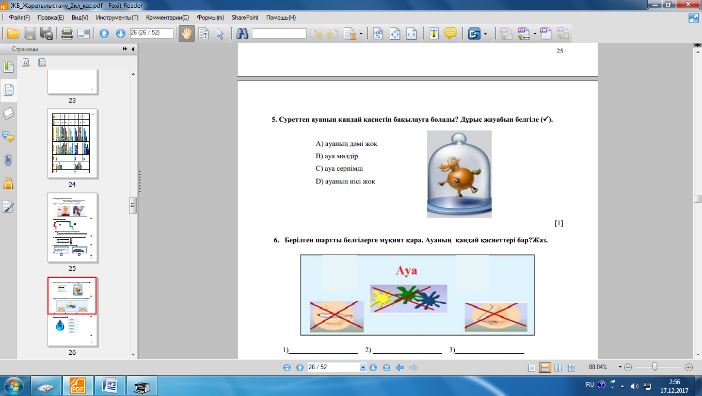This screenshot has height=396, width=702.
Task: Click the volume icon in system tray
Action: coord(634,386)
